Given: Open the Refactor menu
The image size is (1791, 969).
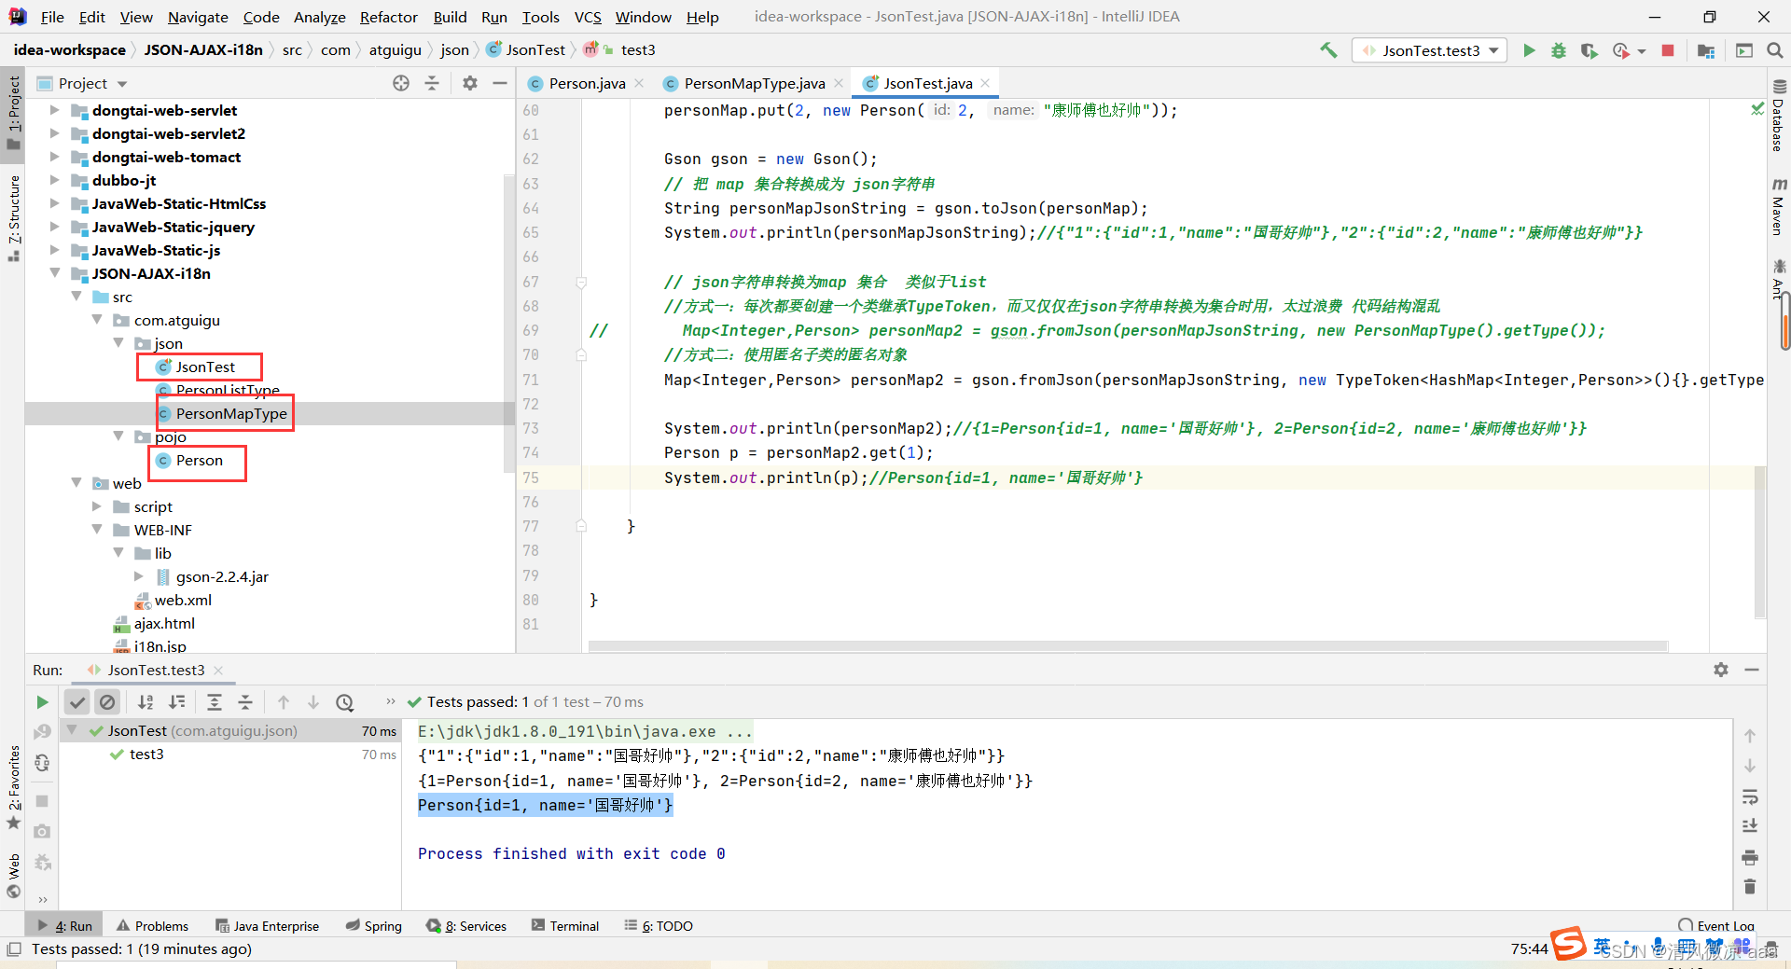Looking at the screenshot, I should coord(388,17).
